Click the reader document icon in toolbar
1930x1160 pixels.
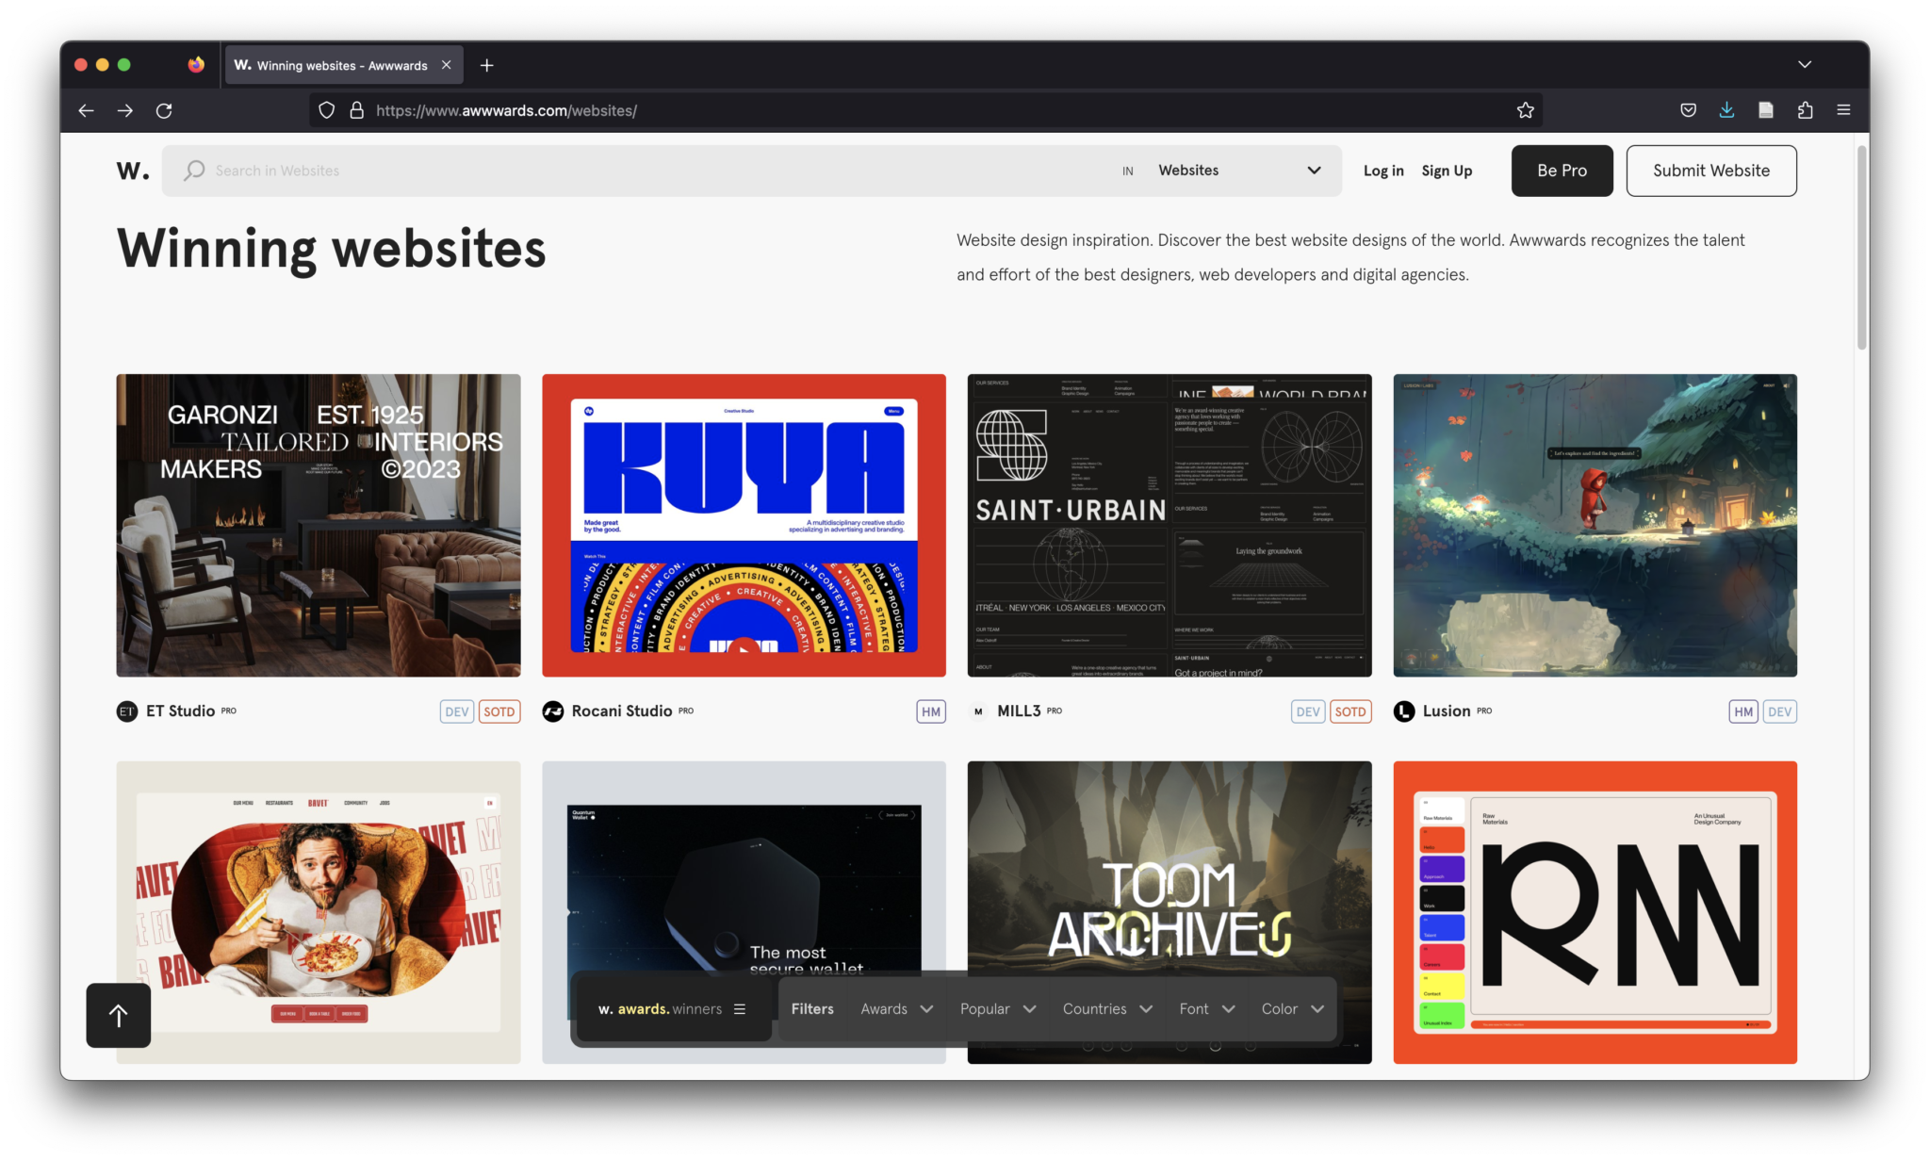tap(1766, 110)
